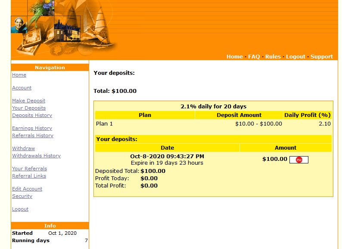This screenshot has height=249, width=342.
Task: Click the Perfect Money PM icon
Action: (x=299, y=160)
